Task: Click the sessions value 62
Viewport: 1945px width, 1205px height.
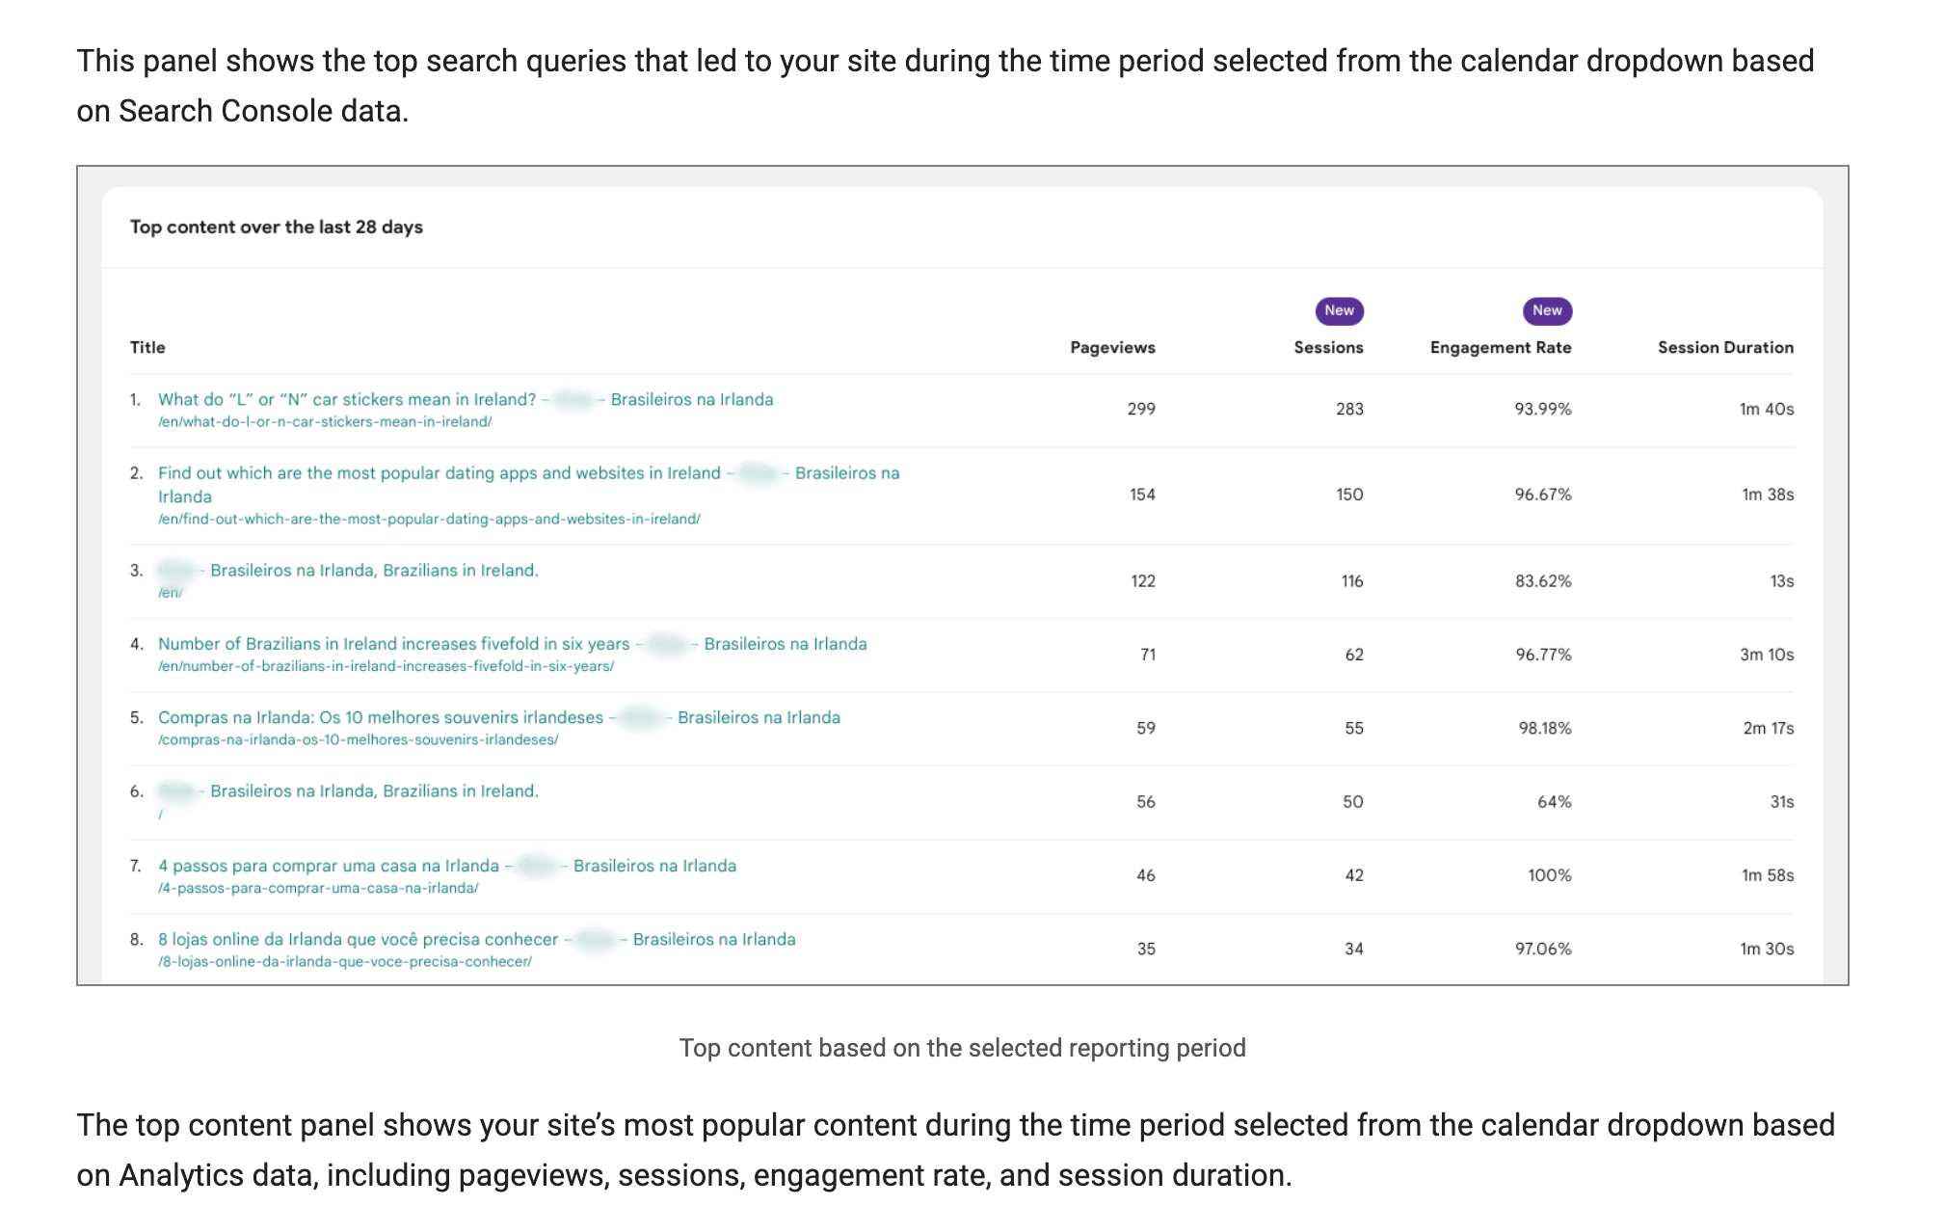Action: pos(1354,655)
